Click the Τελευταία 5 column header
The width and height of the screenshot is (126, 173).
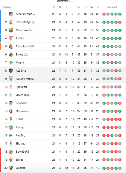[x=111, y=7]
